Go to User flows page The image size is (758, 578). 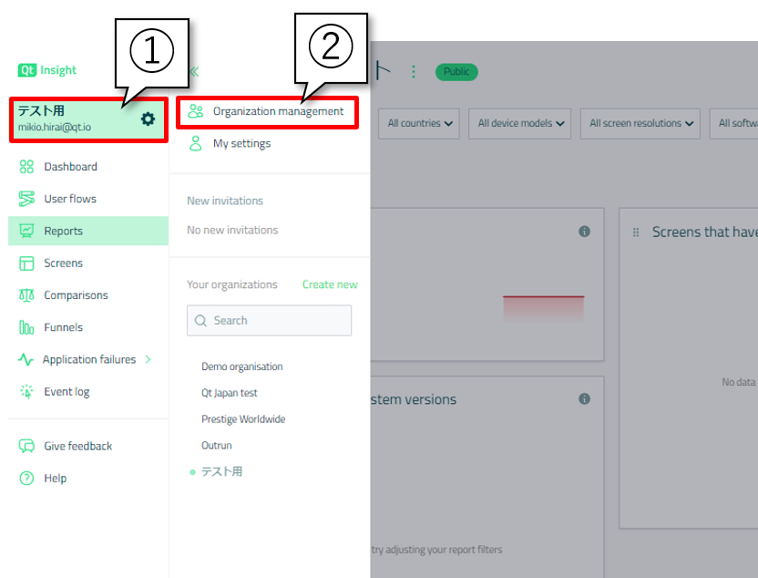coord(70,199)
